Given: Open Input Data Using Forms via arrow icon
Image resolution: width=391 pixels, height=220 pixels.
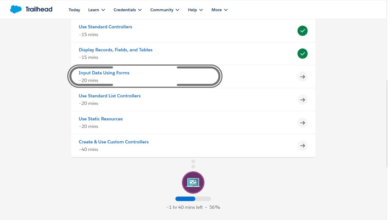Looking at the screenshot, I should tap(302, 77).
